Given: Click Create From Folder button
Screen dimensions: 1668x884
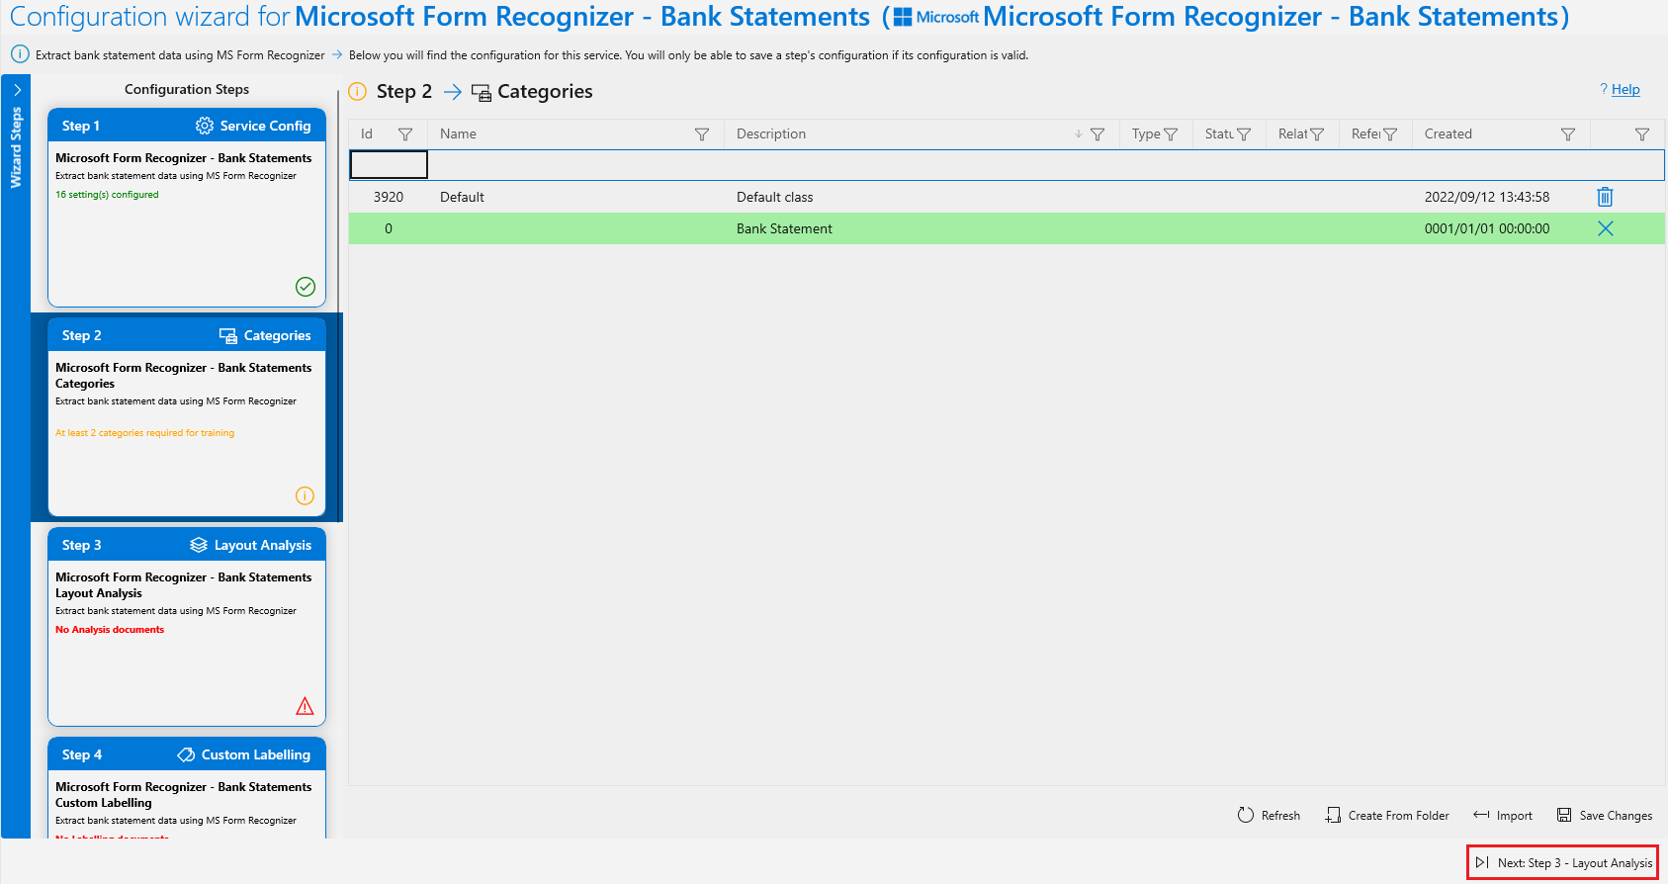Looking at the screenshot, I should [x=1387, y=815].
